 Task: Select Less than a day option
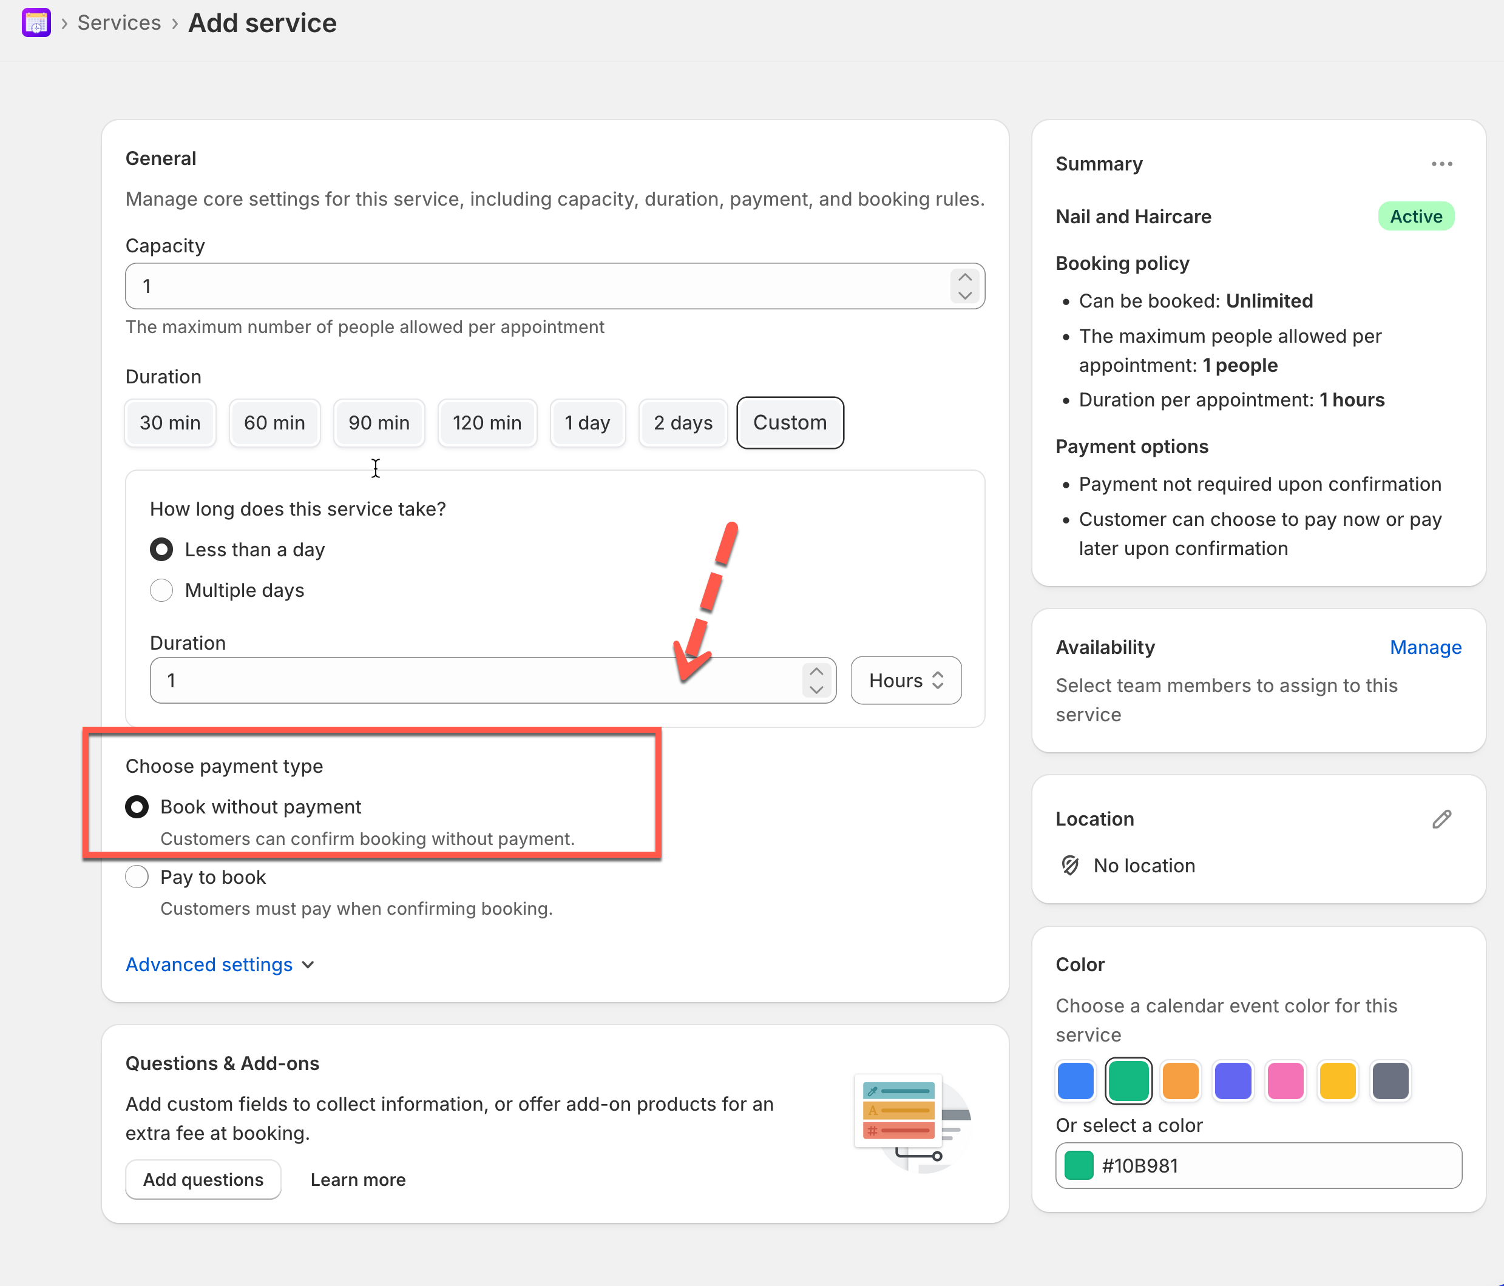click(x=161, y=550)
